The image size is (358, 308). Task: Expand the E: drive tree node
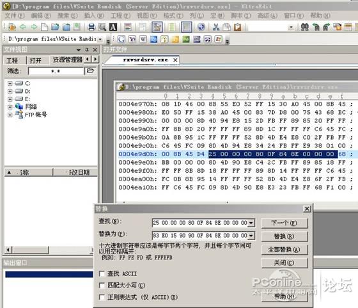10,99
